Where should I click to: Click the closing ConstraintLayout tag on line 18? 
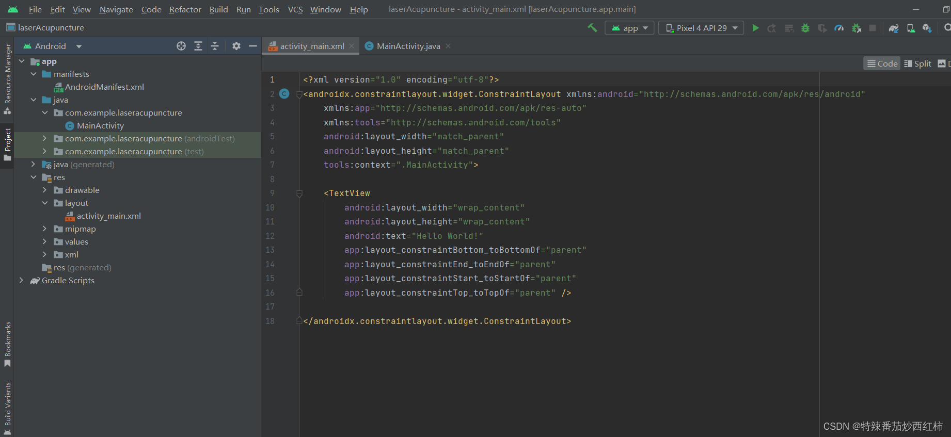(437, 321)
